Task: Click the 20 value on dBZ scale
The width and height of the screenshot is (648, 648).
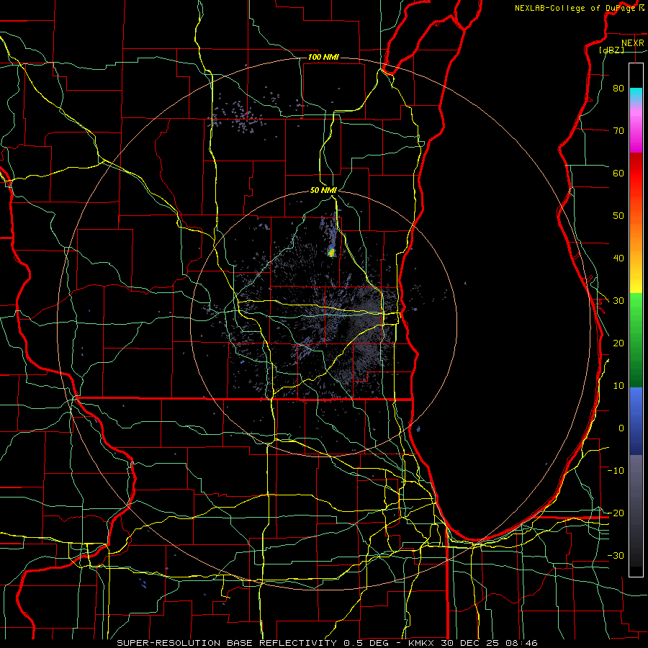Action: pos(618,343)
